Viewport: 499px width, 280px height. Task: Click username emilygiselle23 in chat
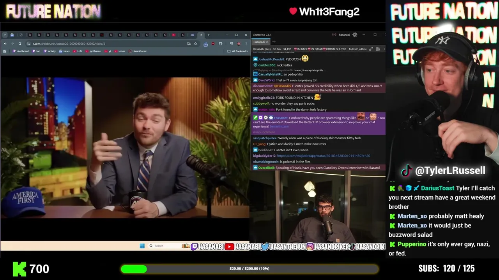click(x=264, y=98)
